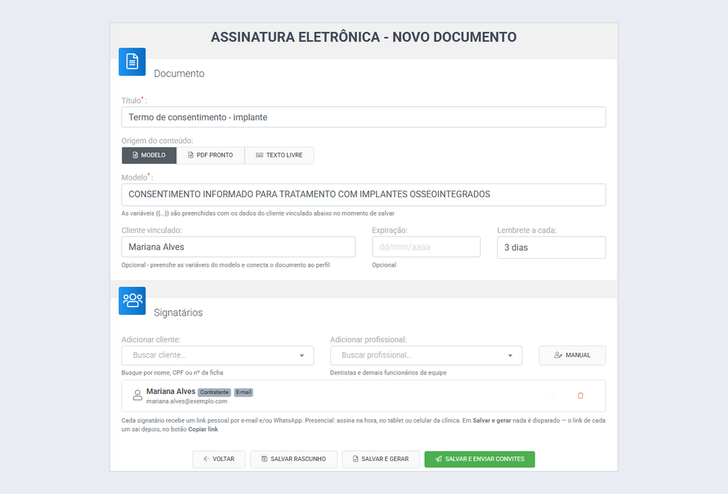Viewport: 728px width, 494px height.
Task: Delete signer Mariana Alves with trash icon
Action: click(x=580, y=395)
